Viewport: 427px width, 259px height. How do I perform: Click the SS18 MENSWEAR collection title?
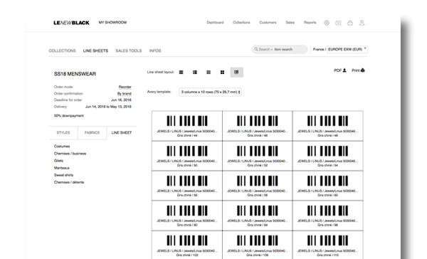(75, 74)
